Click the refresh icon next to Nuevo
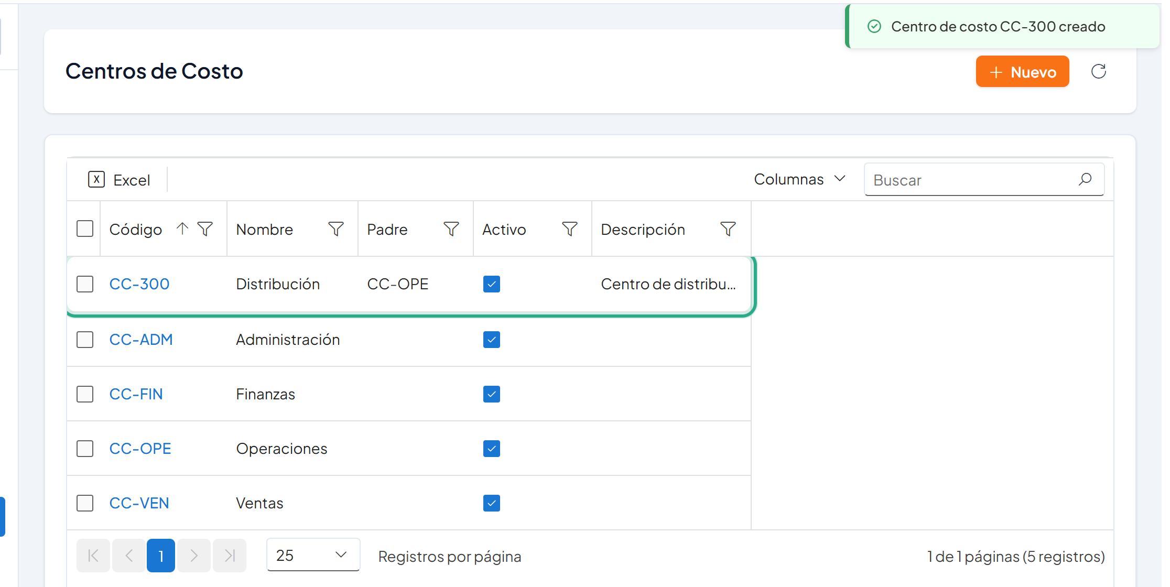The width and height of the screenshot is (1170, 587). pos(1098,71)
